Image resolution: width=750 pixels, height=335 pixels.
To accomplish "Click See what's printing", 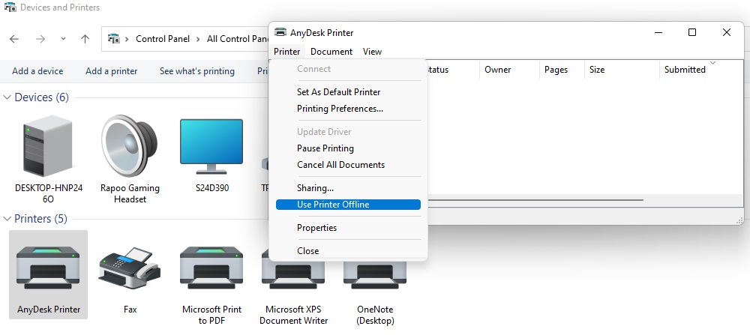I will [197, 71].
